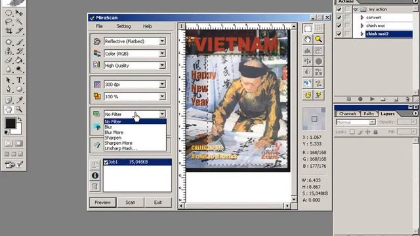The height and width of the screenshot is (236, 420).
Task: Toggle checkmark for chinh moi2 action
Action: coord(339,33)
